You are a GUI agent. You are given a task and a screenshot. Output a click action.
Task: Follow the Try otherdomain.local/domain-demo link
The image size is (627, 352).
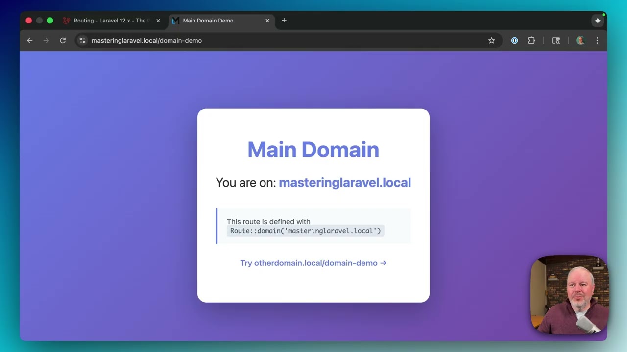[313, 263]
